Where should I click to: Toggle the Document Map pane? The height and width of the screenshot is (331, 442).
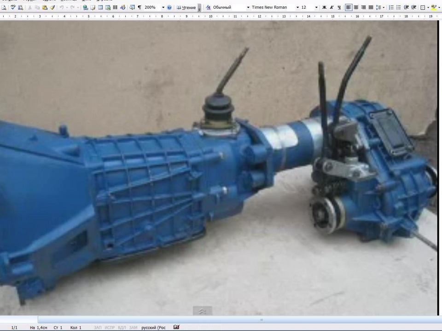point(132,8)
